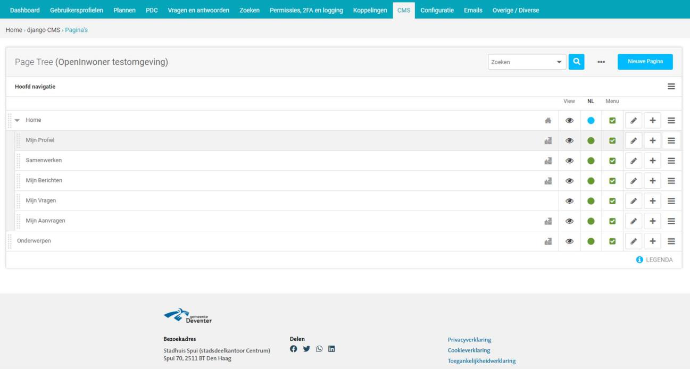Click the blue search magnifier button
The image size is (690, 369).
[x=576, y=62]
